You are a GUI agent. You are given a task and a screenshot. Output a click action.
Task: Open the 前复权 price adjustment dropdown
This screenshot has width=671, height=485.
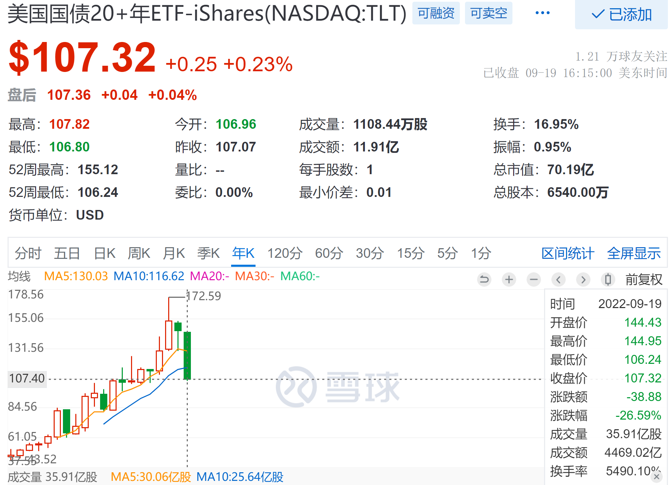[x=643, y=280]
